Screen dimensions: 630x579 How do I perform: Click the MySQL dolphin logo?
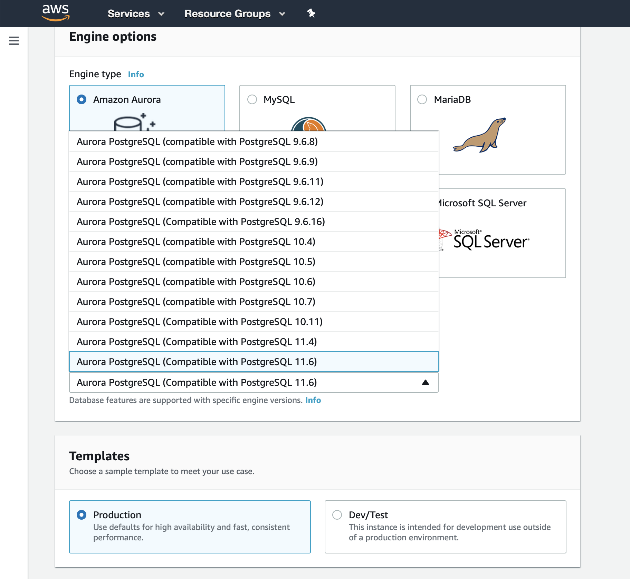point(308,124)
